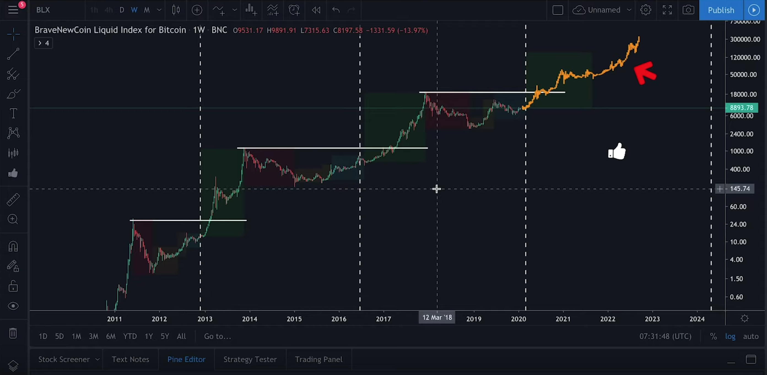Open financials bar chart icon
The image size is (767, 375).
coord(251,10)
